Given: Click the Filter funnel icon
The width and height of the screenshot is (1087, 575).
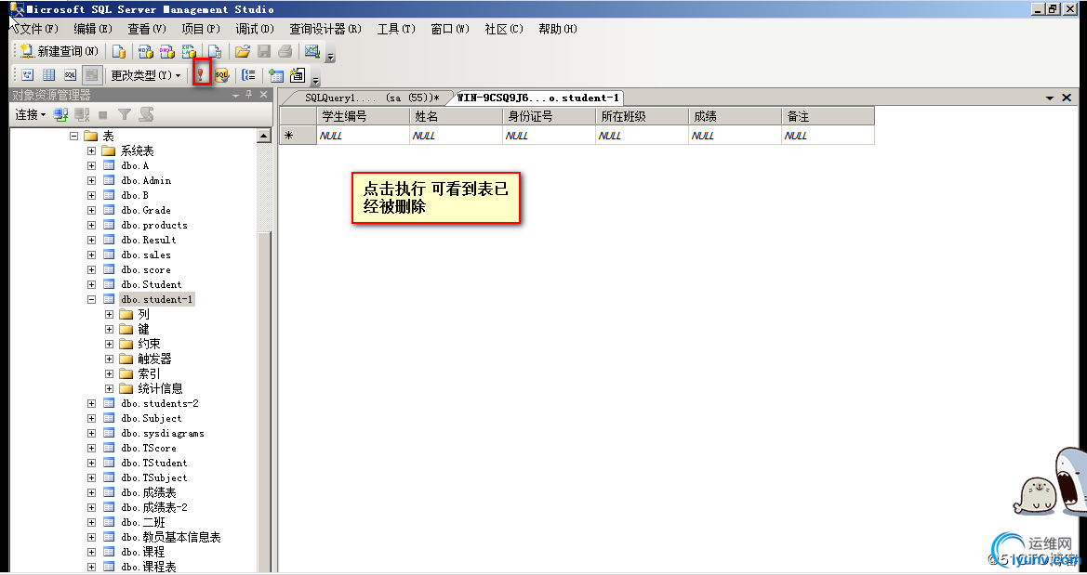Looking at the screenshot, I should tap(124, 115).
